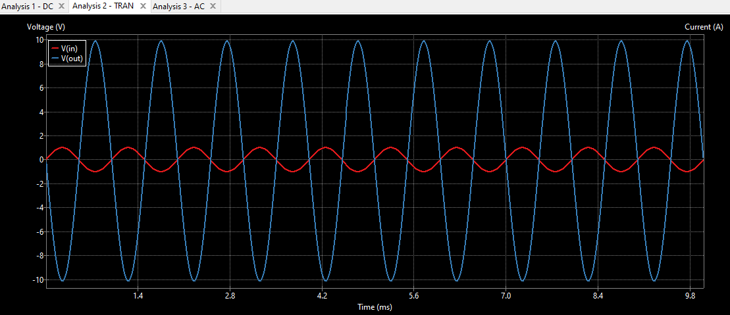Click the 4.2 tick on time axis
730x315 pixels.
pyautogui.click(x=322, y=297)
